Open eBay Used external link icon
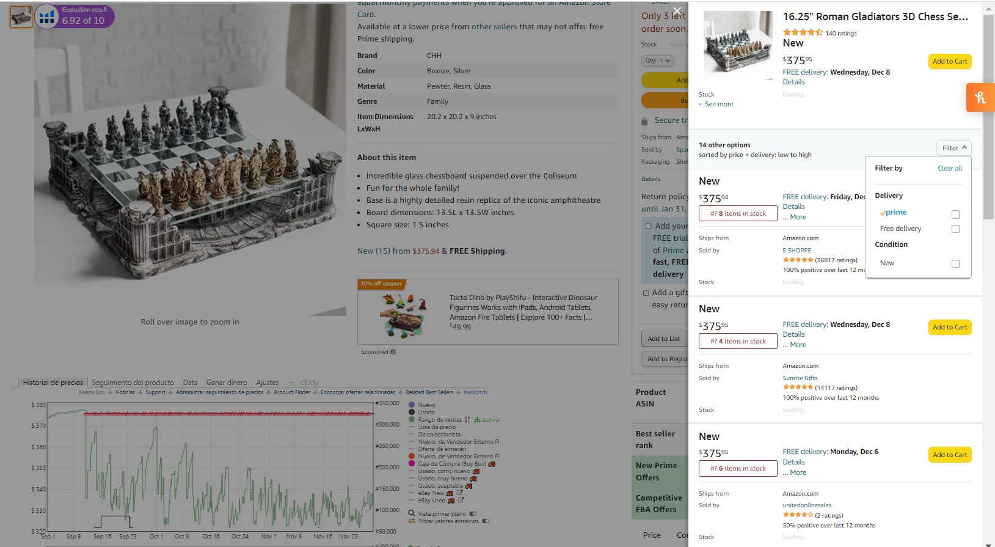995x547 pixels. click(x=461, y=501)
